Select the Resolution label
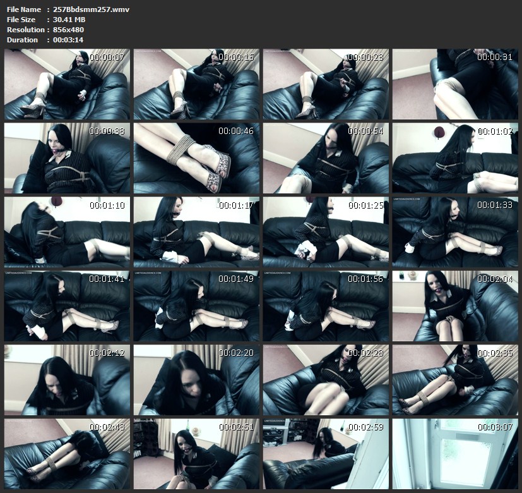 pos(26,30)
